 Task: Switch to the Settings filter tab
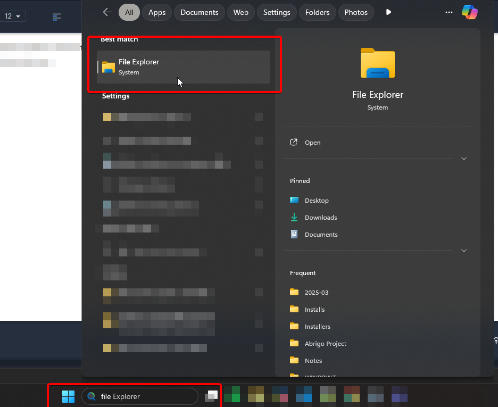point(277,12)
